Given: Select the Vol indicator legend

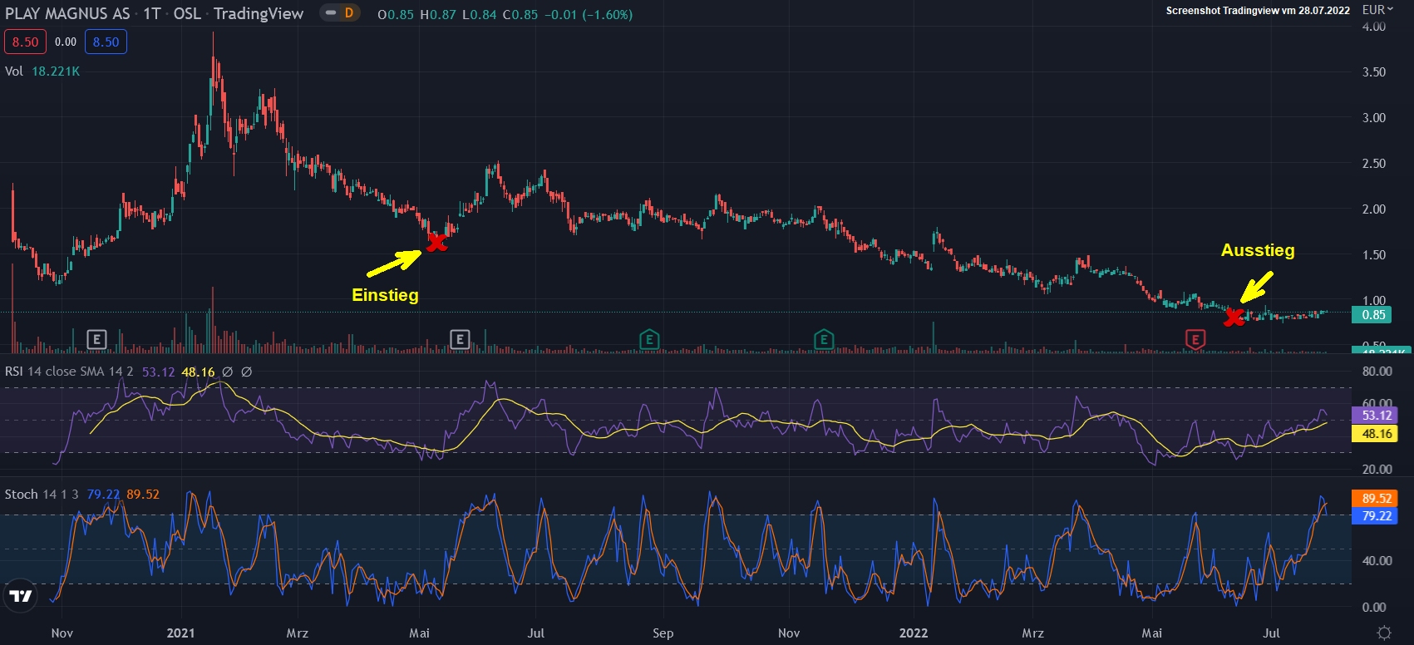Looking at the screenshot, I should pyautogui.click(x=13, y=71).
